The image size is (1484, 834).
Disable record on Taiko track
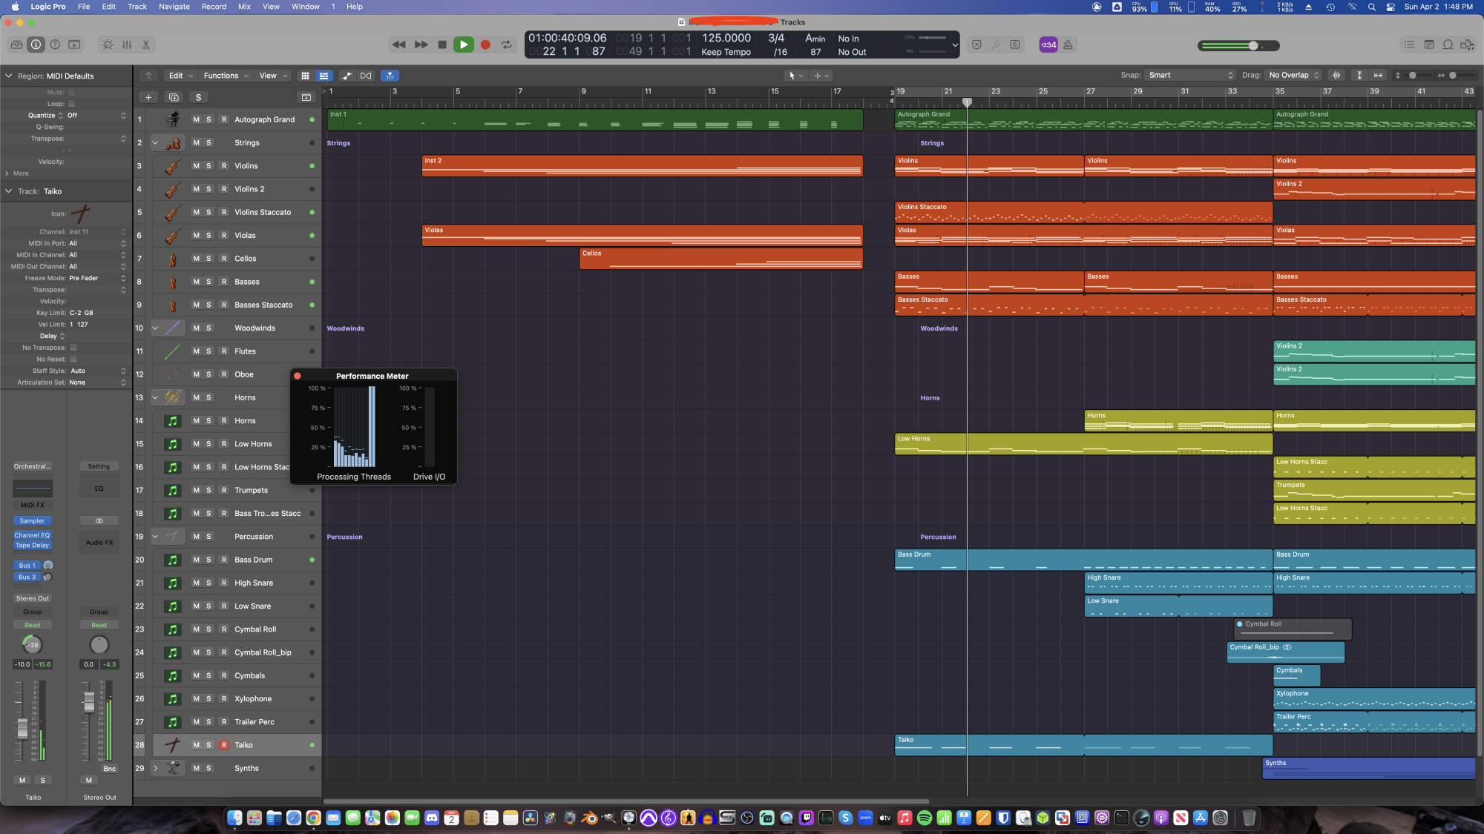pyautogui.click(x=223, y=745)
